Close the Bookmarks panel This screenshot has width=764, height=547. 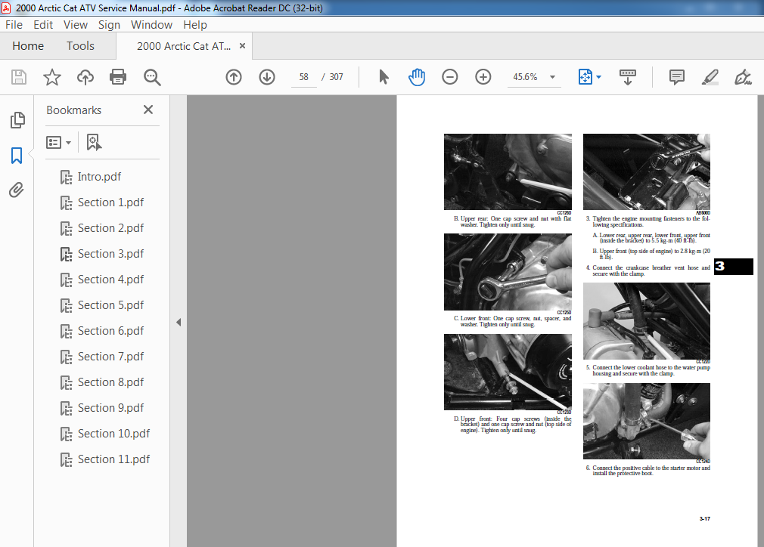(x=148, y=110)
